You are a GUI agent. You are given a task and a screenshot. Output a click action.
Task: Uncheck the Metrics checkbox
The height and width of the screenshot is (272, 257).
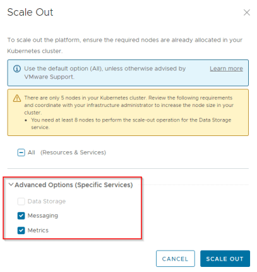click(x=21, y=230)
